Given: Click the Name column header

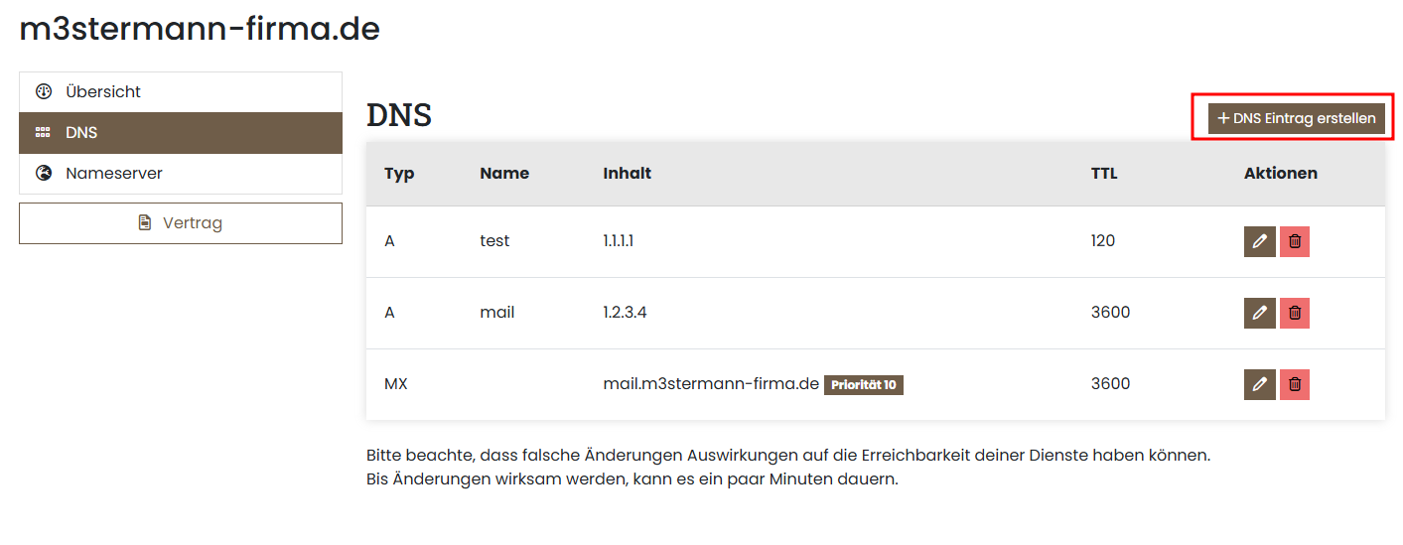Looking at the screenshot, I should point(504,173).
